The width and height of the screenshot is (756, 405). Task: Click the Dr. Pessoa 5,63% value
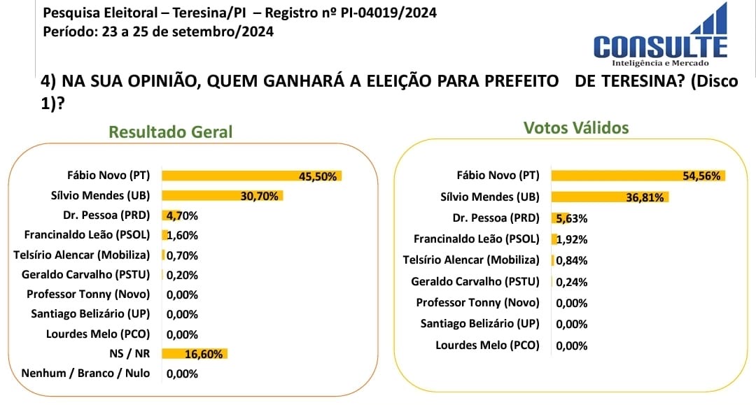pos(572,219)
